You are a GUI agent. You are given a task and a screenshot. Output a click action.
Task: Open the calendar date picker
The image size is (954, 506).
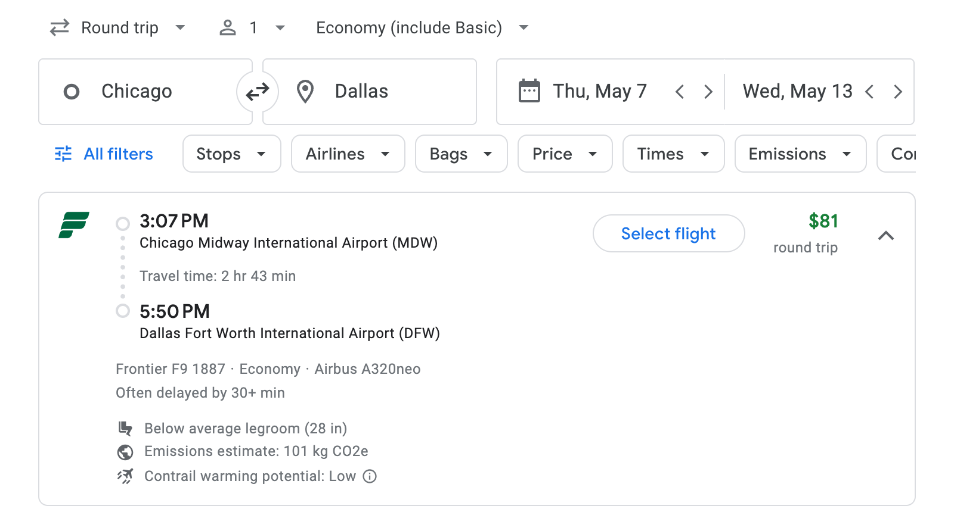[x=529, y=90]
